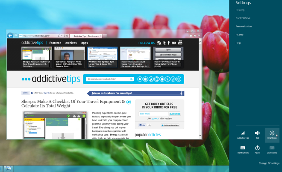The height and width of the screenshot is (172, 282).
Task: Click the browser Forward arrow button
Action: point(16,36)
